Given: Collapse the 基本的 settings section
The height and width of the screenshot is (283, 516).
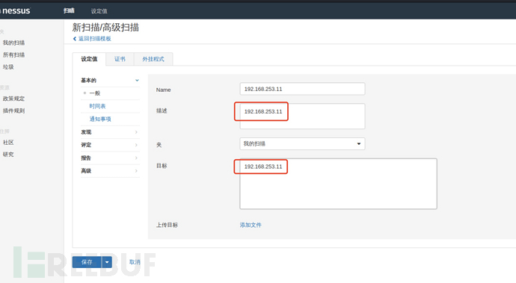Looking at the screenshot, I should coord(110,80).
